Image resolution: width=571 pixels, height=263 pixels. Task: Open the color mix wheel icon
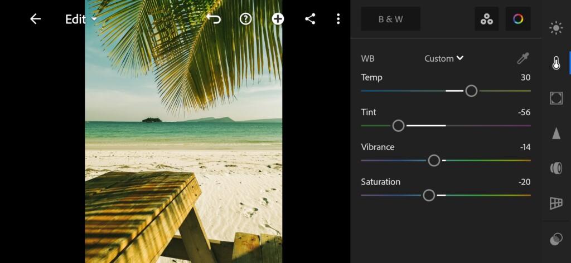pos(518,19)
